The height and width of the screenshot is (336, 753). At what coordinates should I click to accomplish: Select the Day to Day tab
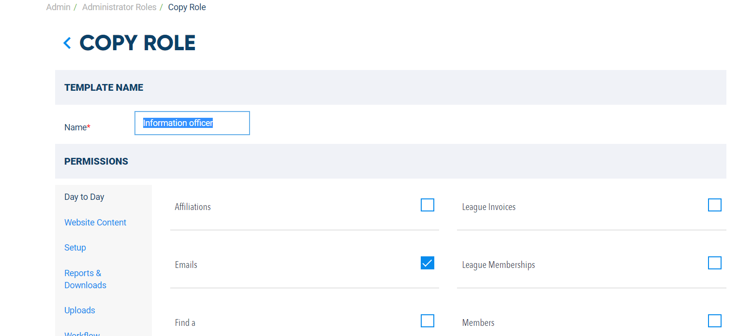(84, 197)
